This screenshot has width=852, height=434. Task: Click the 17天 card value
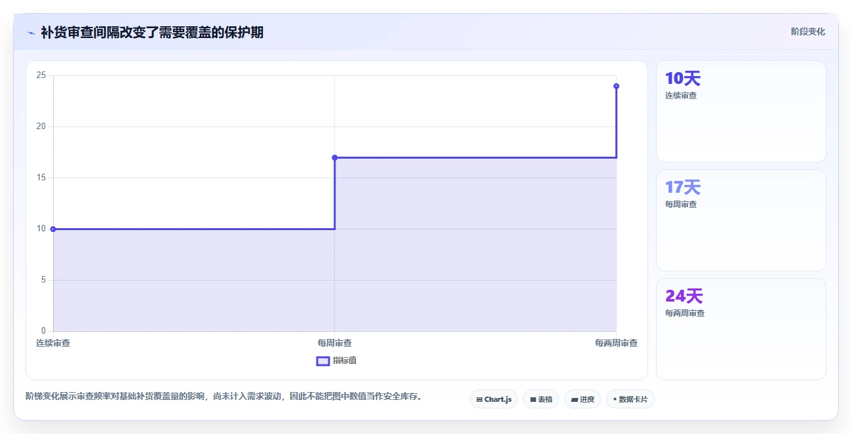coord(683,187)
